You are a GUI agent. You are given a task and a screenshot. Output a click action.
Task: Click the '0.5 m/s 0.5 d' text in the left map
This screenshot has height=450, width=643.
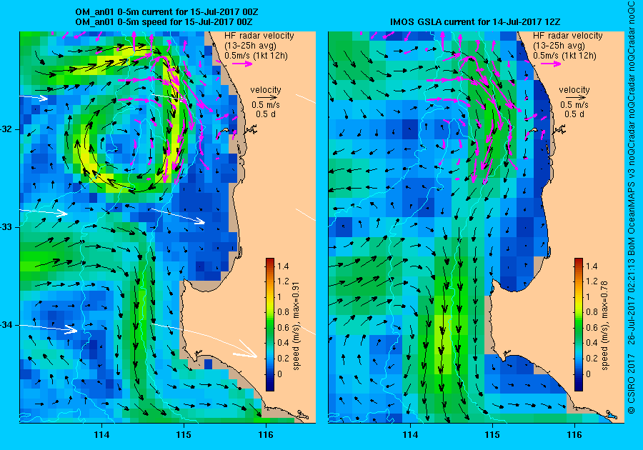click(266, 109)
